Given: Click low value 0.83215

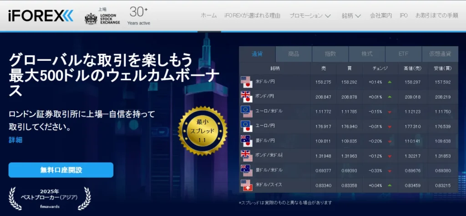Looking at the screenshot, I should click(443, 186).
